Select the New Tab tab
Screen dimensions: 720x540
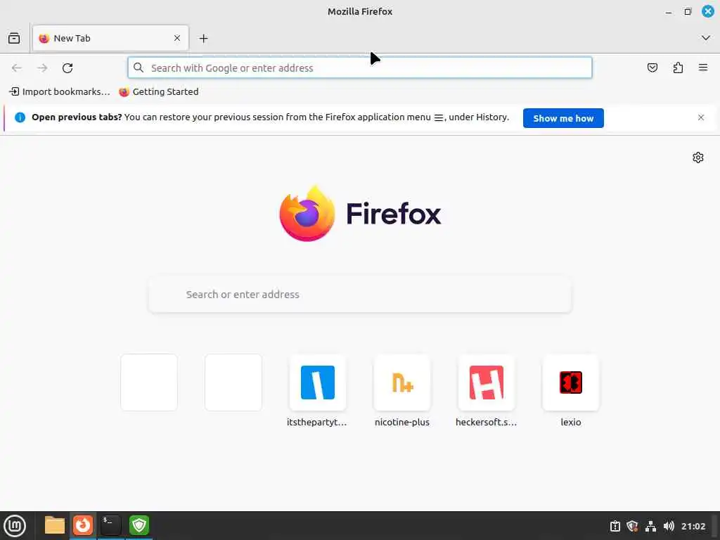[x=110, y=38]
